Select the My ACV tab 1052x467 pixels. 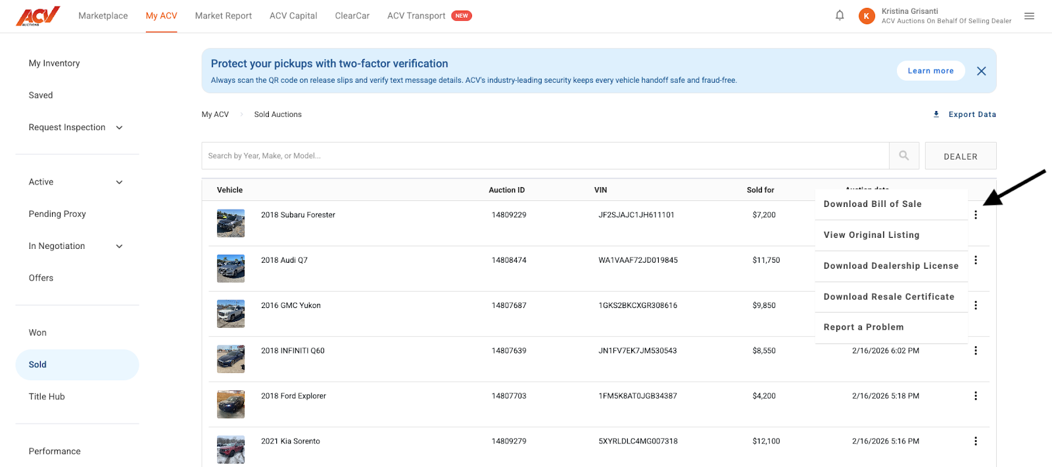161,16
